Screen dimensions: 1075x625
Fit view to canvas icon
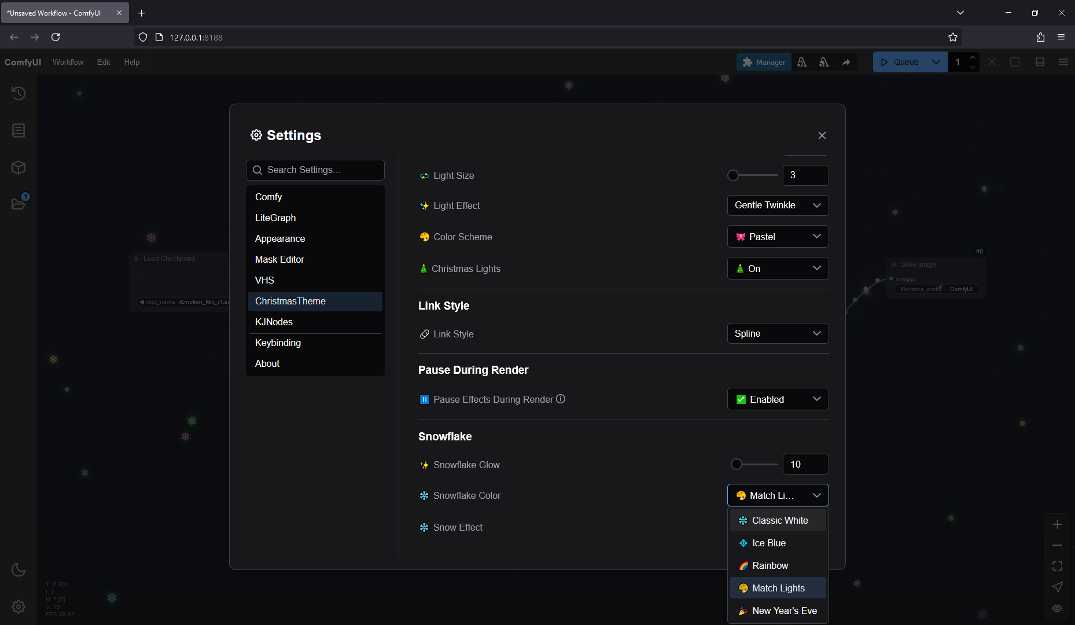[1057, 566]
